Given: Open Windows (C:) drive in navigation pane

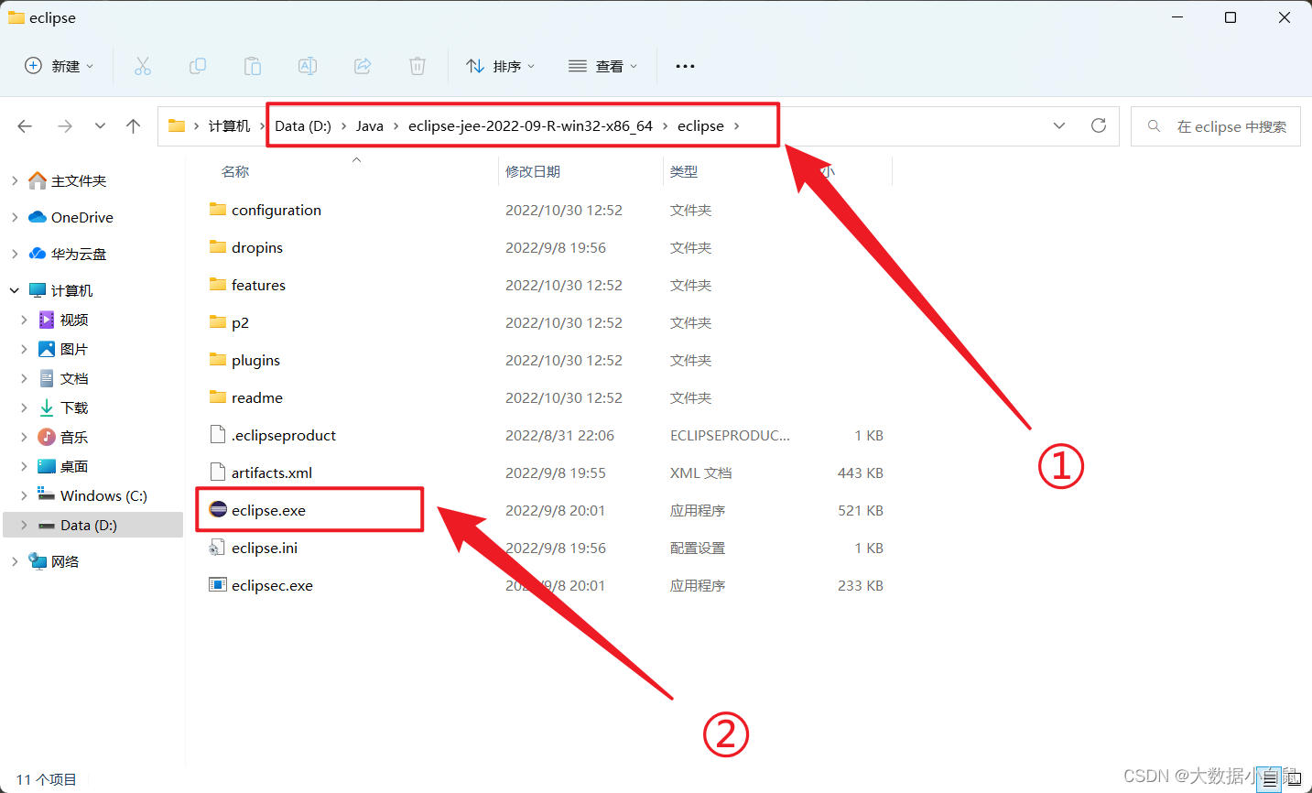Looking at the screenshot, I should (103, 495).
